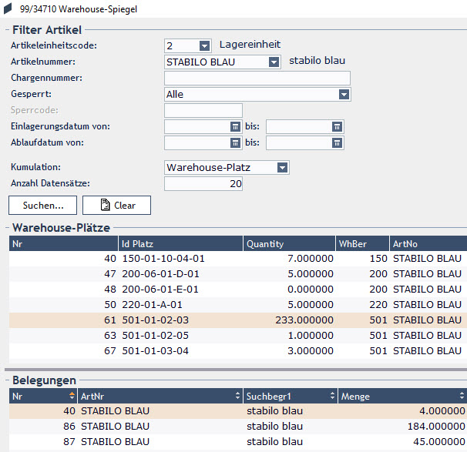The image size is (467, 452).
Task: Click the Anzahl Datensätze field
Action: [x=203, y=183]
